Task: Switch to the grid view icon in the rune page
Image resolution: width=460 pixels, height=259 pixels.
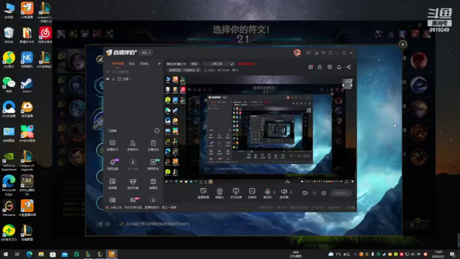Action: 108,224
